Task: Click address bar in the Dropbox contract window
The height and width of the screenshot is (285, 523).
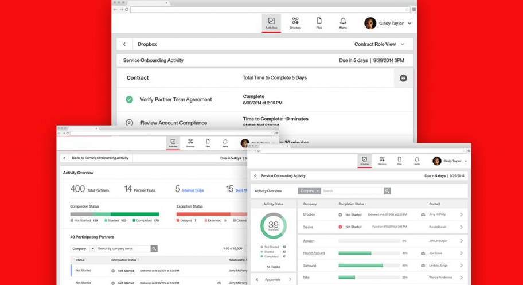Action: (x=270, y=9)
